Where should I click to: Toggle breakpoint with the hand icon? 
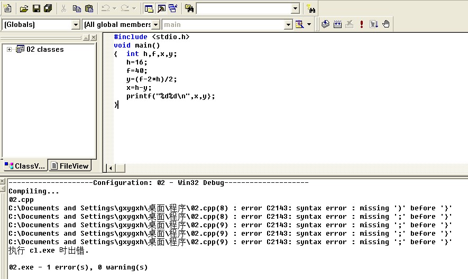point(386,24)
